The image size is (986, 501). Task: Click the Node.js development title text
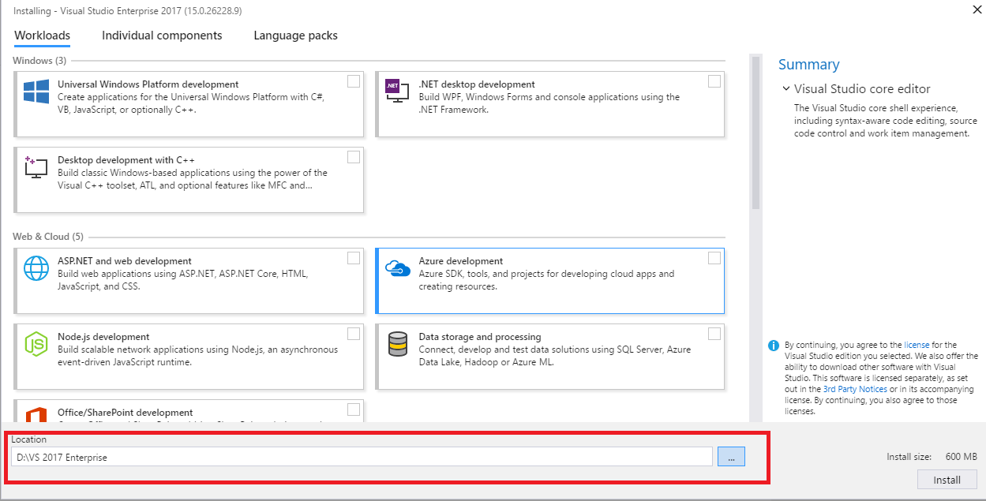tap(103, 337)
